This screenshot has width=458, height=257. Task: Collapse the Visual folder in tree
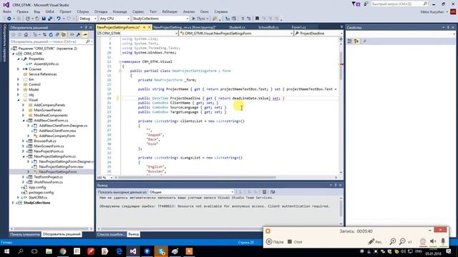pos(19,100)
